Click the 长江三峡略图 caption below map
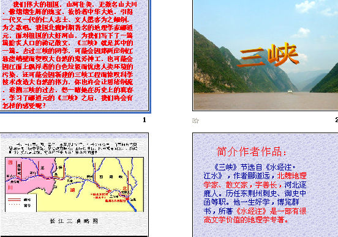 tap(74, 221)
